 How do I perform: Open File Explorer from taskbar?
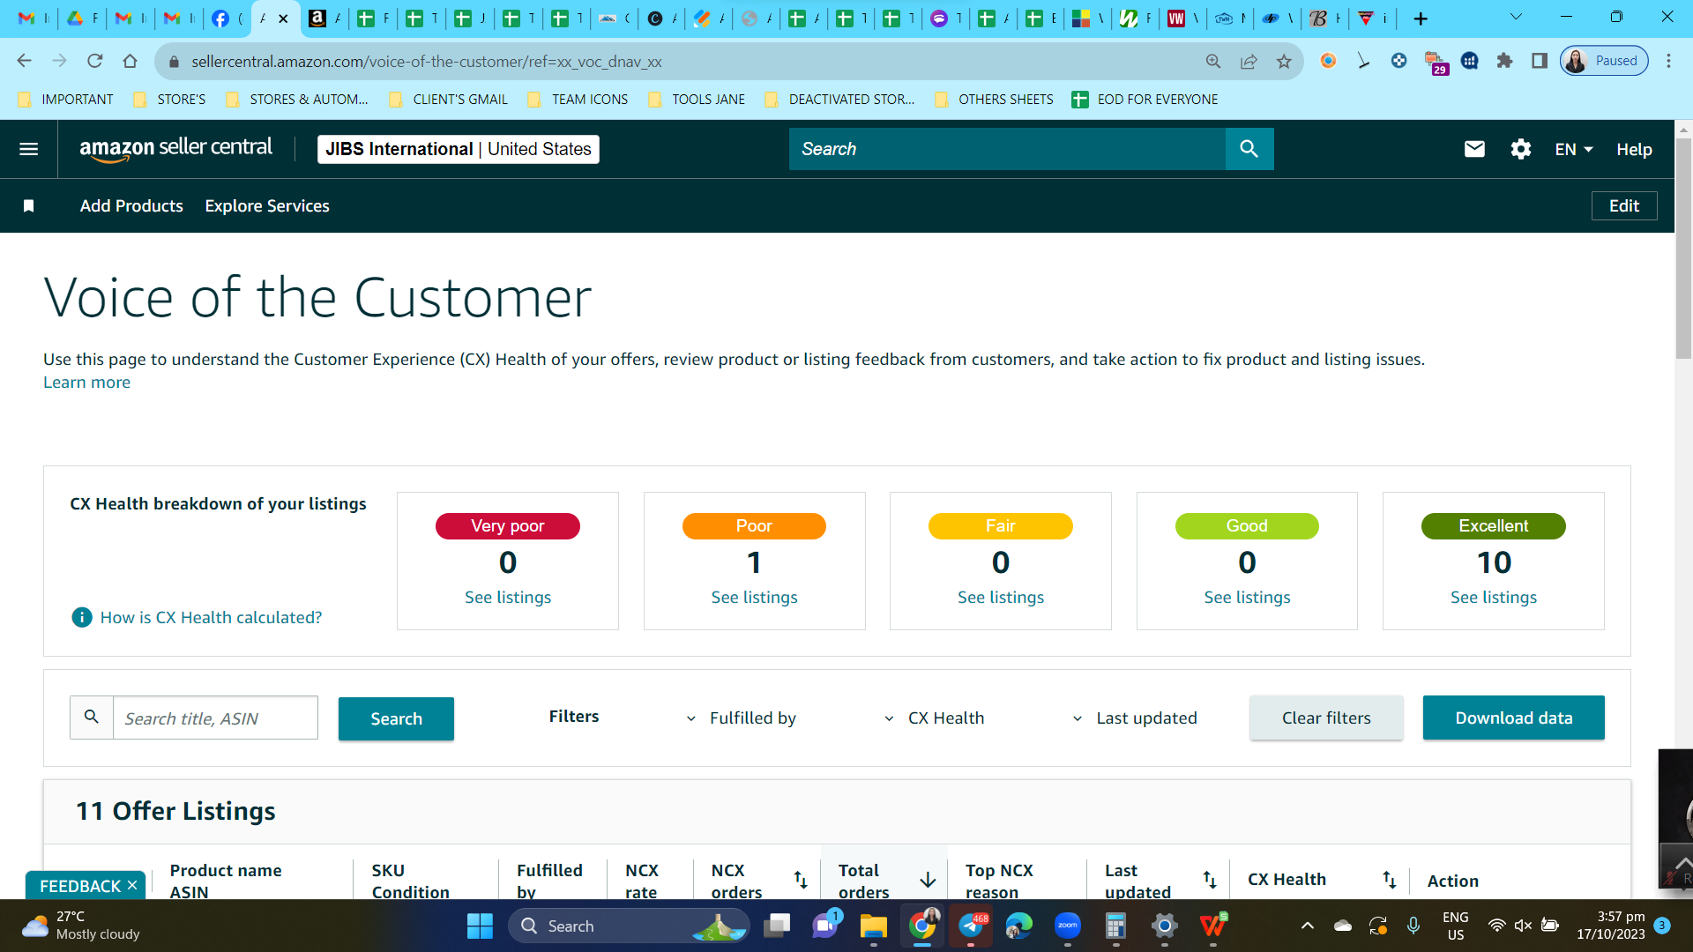pos(873,926)
